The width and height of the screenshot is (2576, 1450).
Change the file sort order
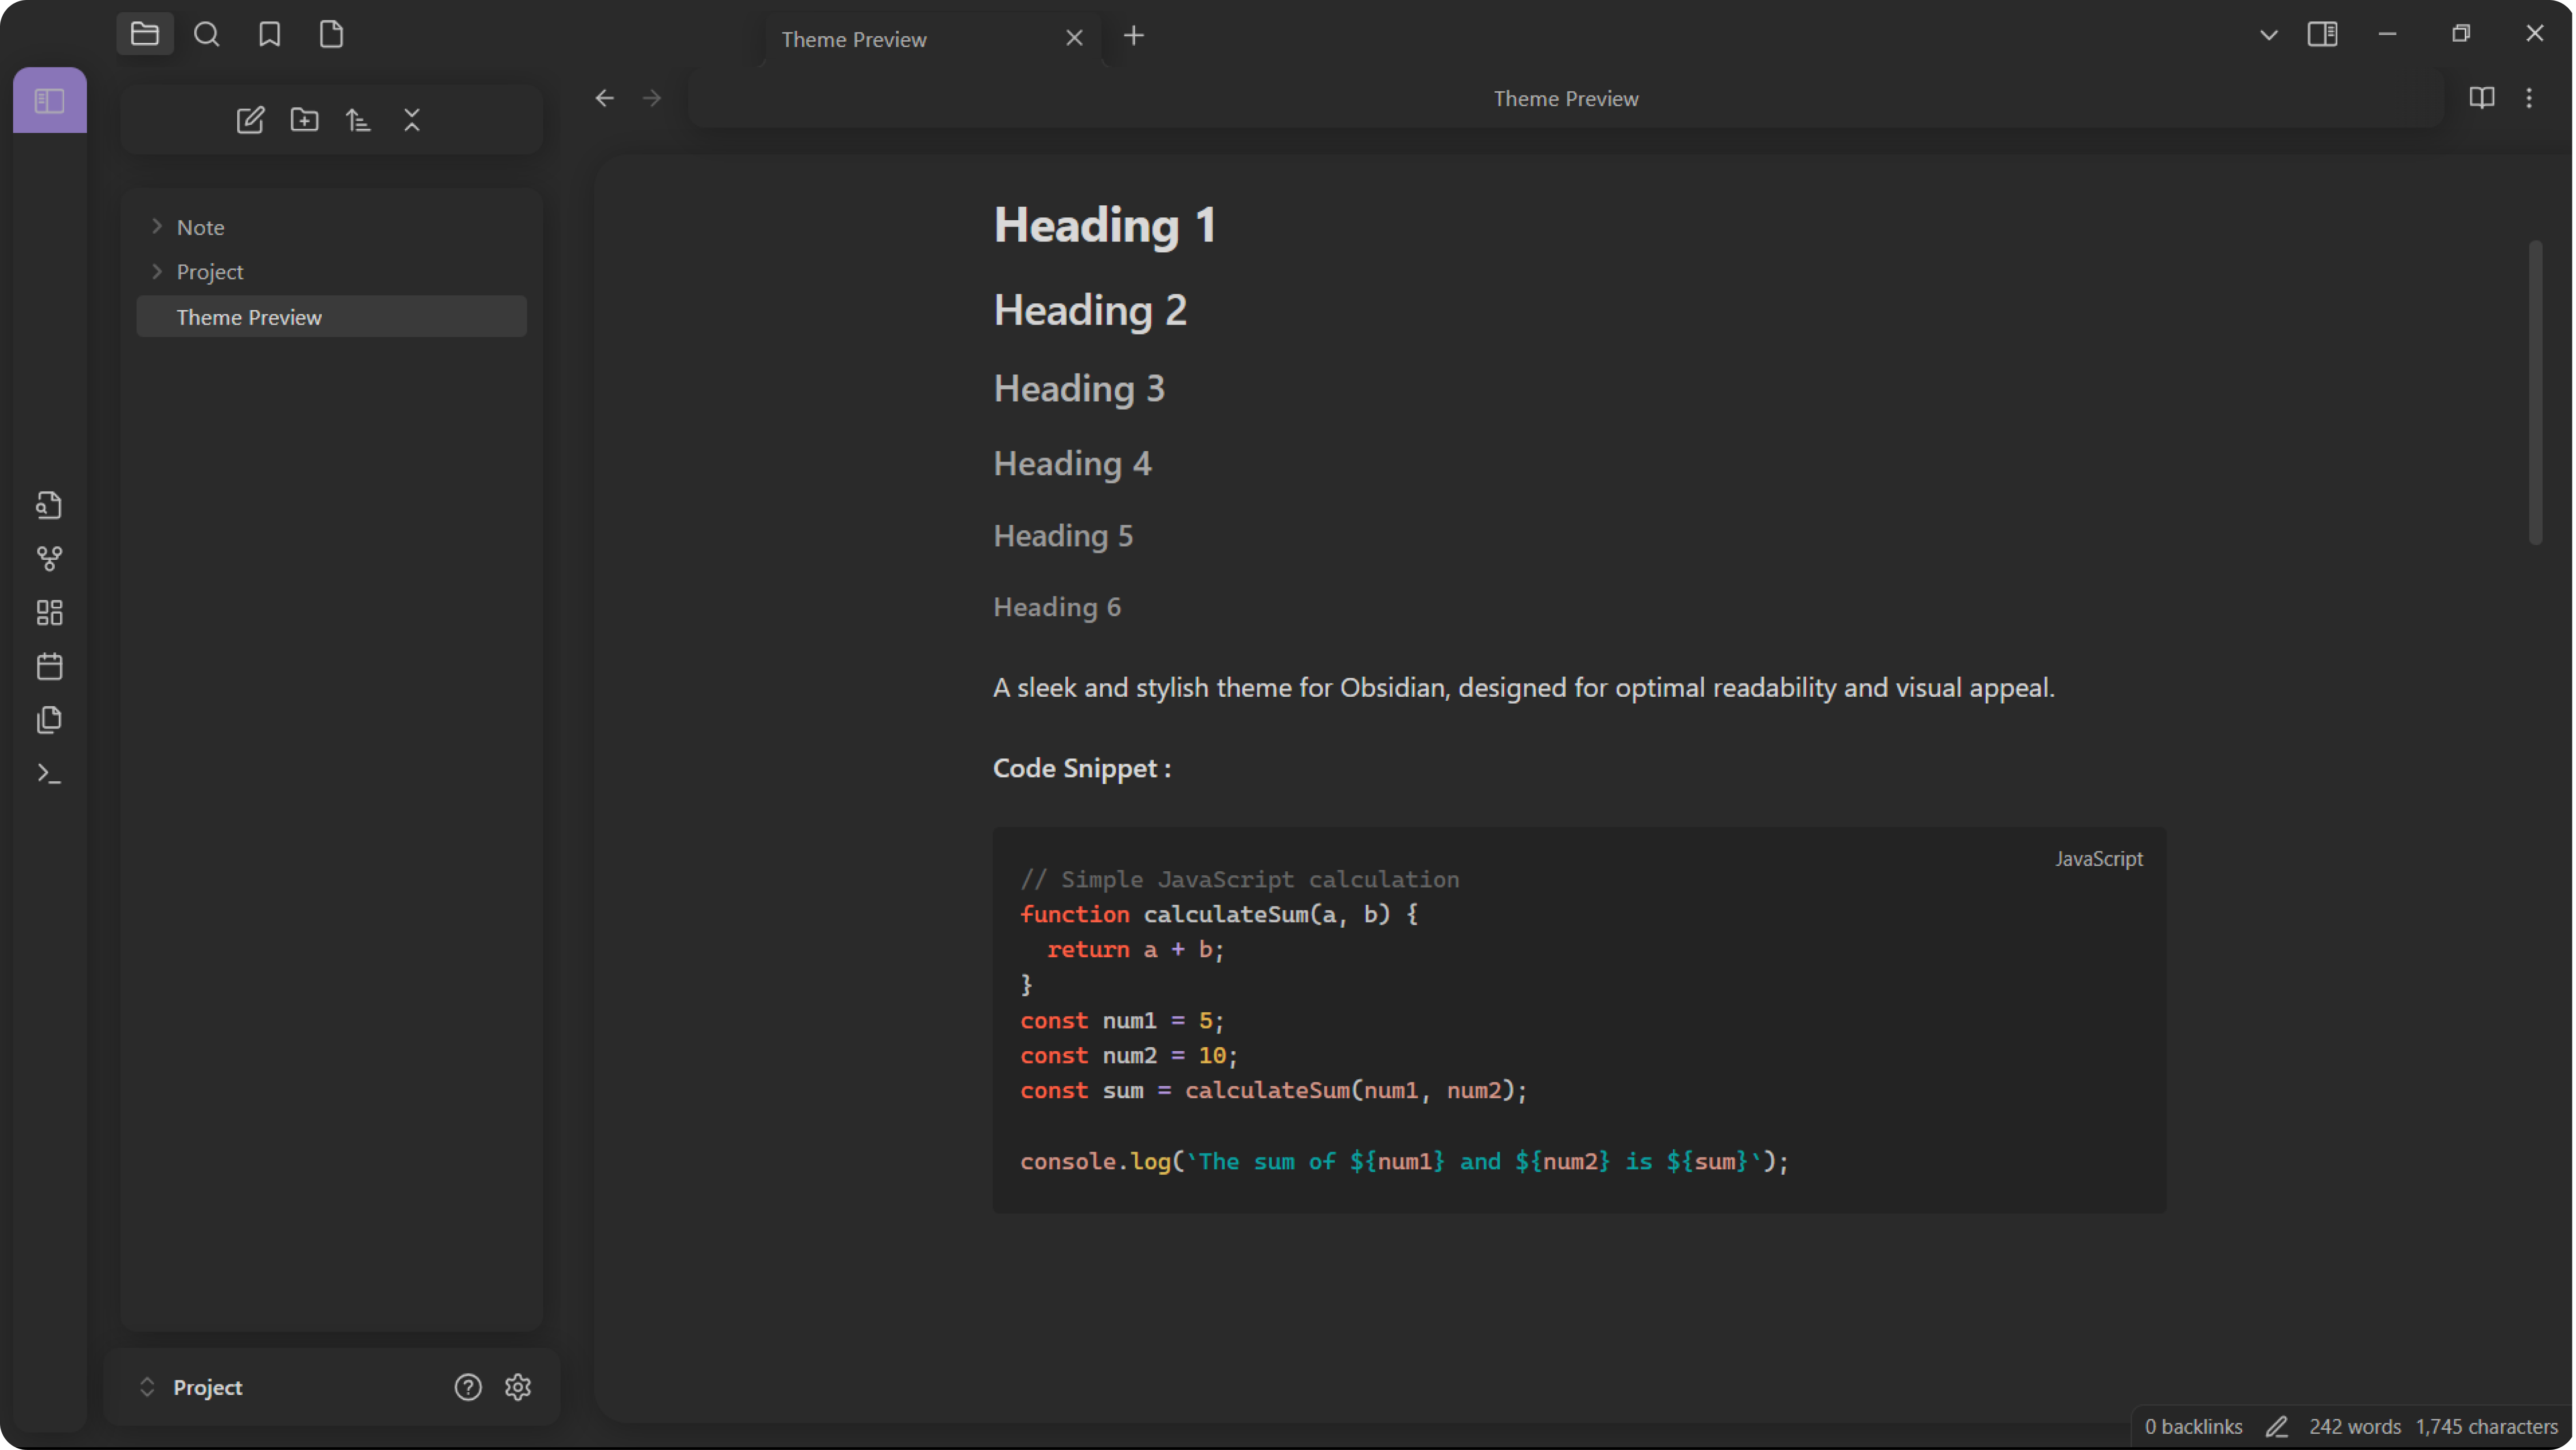(358, 120)
